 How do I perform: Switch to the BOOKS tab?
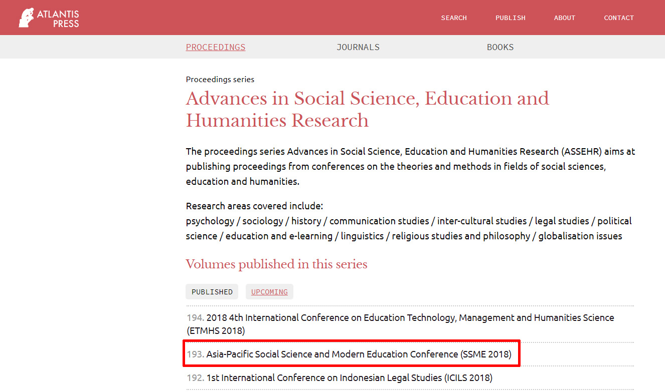[500, 47]
